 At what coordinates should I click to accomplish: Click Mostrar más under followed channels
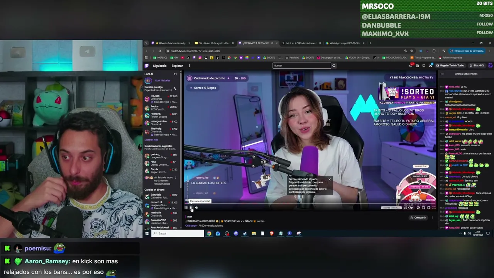click(151, 140)
